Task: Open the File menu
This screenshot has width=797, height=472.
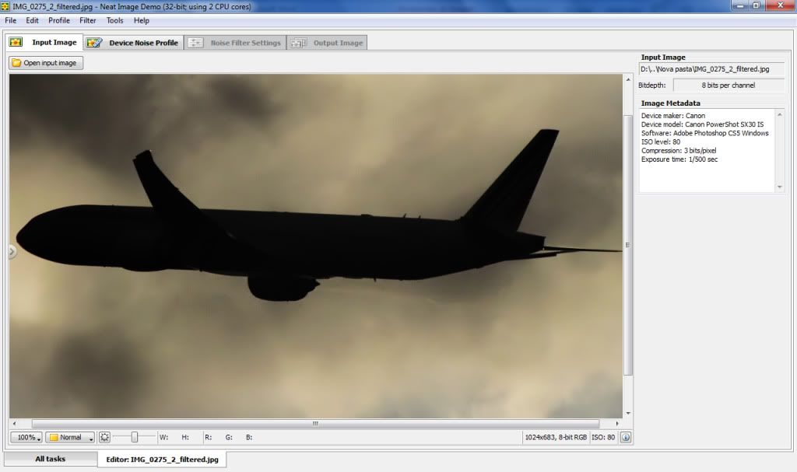Action: pyautogui.click(x=11, y=20)
